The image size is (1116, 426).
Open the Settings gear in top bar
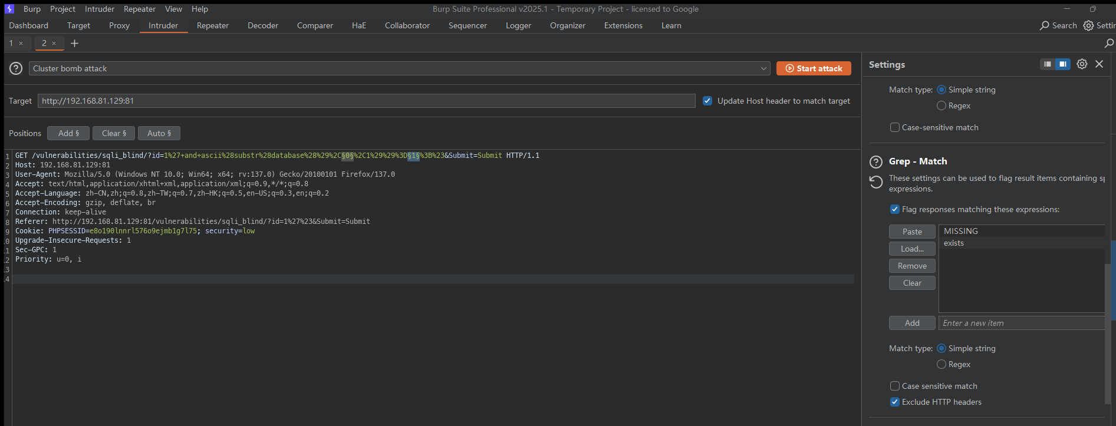pyautogui.click(x=1088, y=25)
